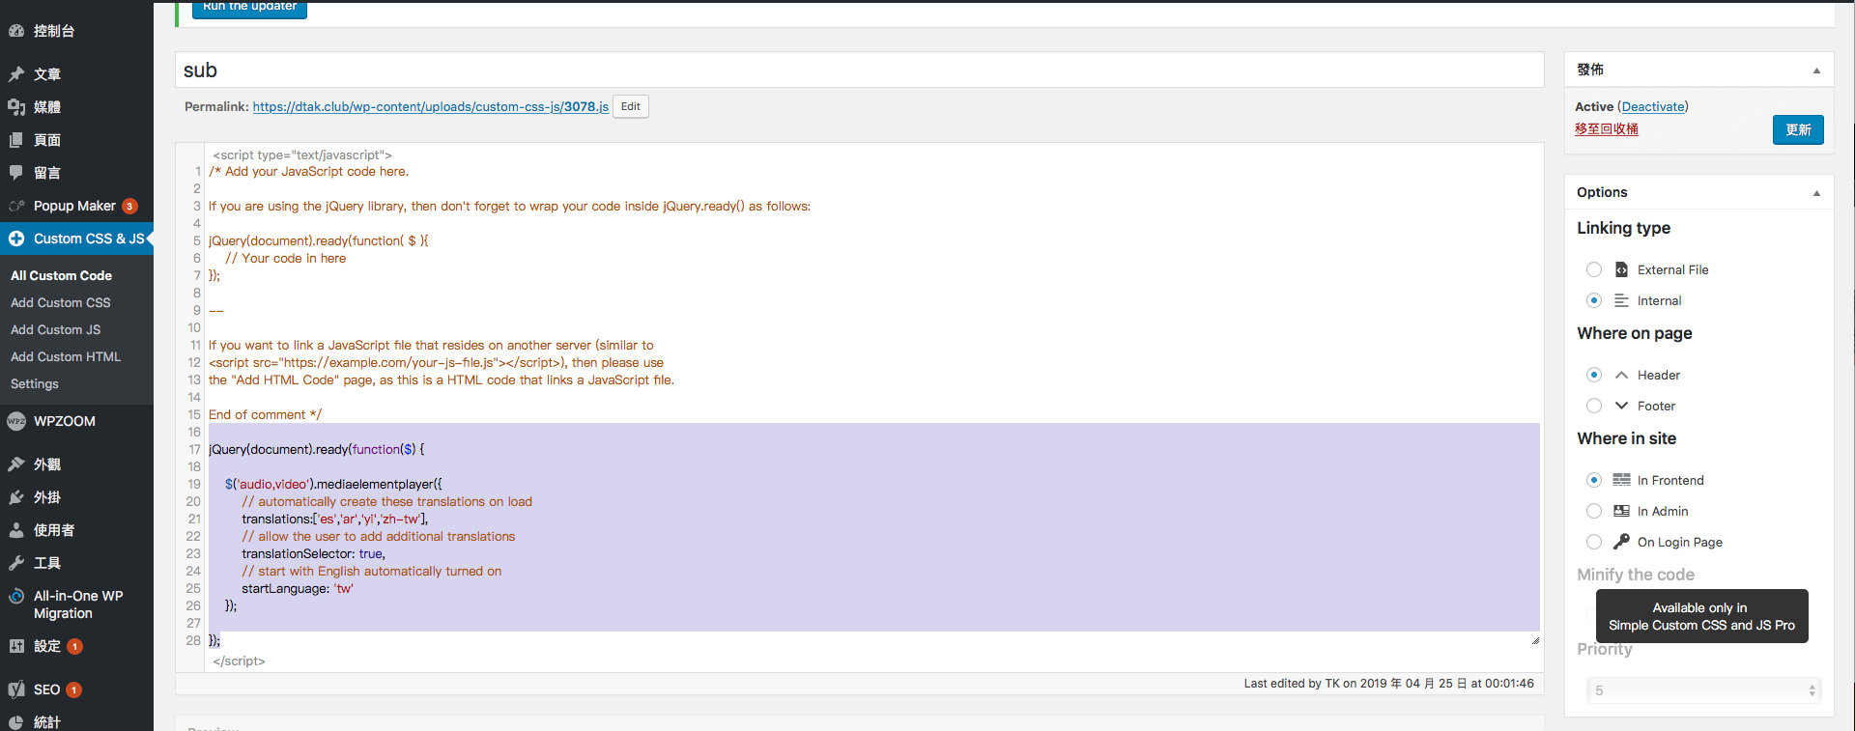
Task: Click the 移至回收桶 trash link
Action: click(1607, 128)
